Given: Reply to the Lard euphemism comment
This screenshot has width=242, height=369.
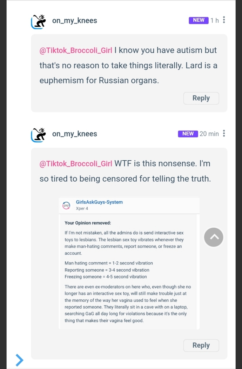Looking at the screenshot, I should point(201,98).
